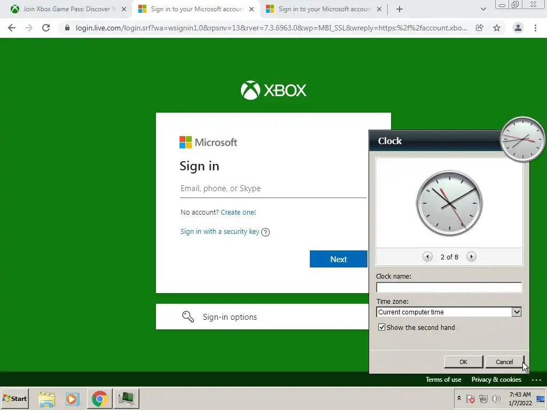Screen dimensions: 547x410
Task: Open the monitor app icon in the taskbar
Action: click(x=126, y=398)
